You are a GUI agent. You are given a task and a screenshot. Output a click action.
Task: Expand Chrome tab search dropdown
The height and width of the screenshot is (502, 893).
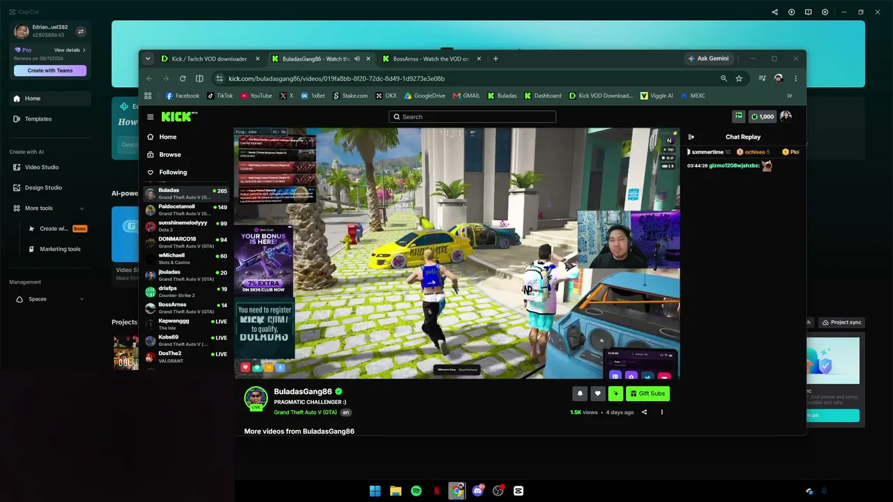click(148, 59)
